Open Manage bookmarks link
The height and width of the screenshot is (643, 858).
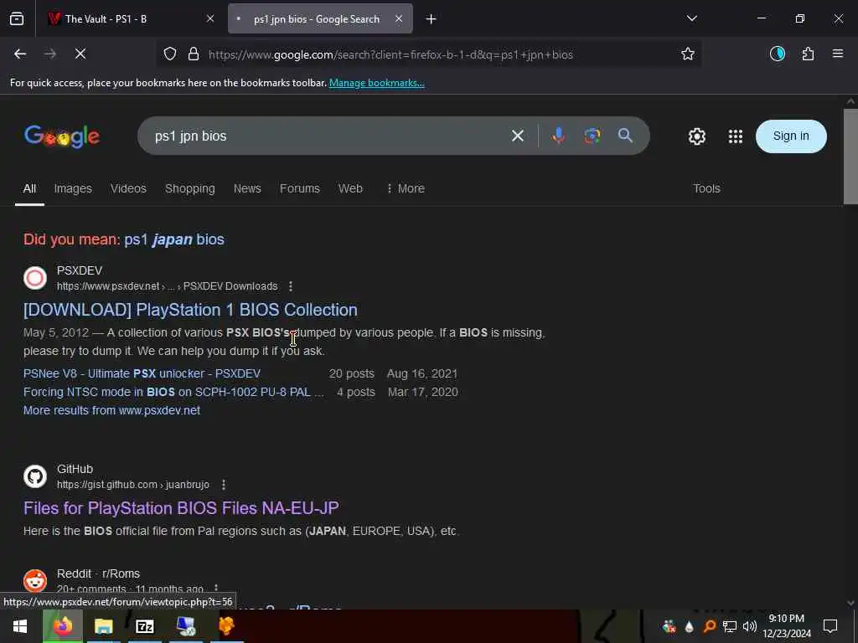(x=376, y=83)
